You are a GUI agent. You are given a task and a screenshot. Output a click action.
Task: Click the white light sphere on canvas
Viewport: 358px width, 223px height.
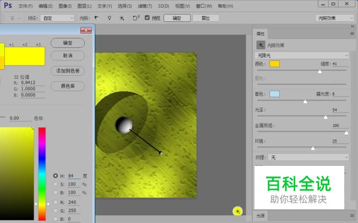click(124, 125)
